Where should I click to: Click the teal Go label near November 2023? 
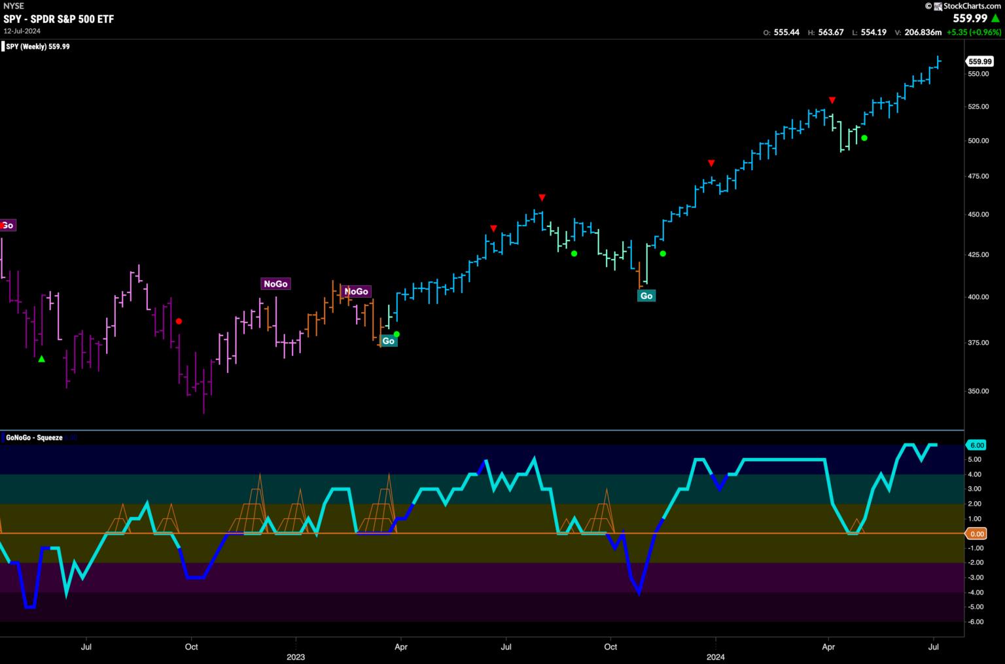click(646, 296)
